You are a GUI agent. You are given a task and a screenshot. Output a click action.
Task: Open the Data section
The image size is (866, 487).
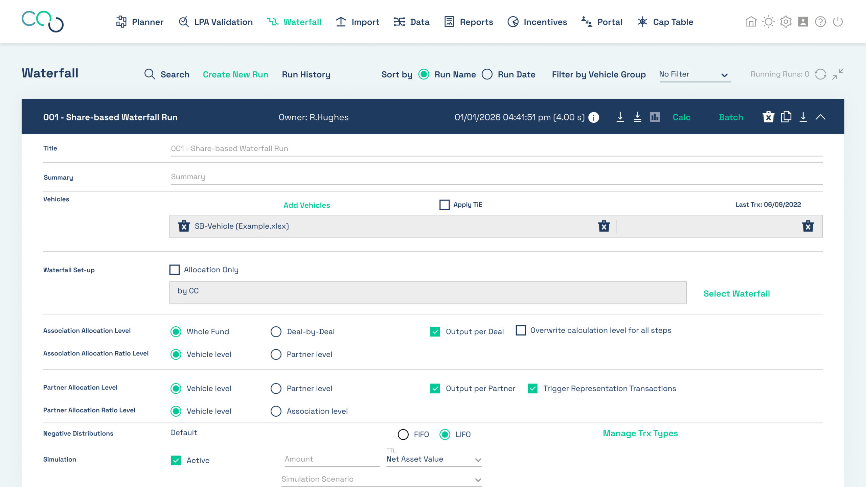pos(411,22)
